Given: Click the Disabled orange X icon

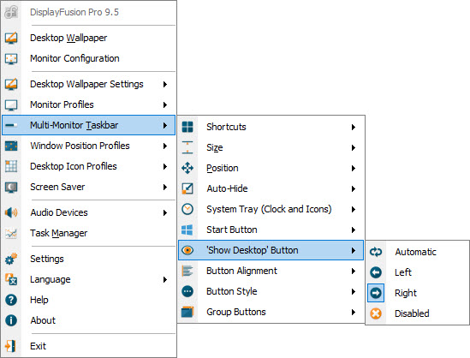Looking at the screenshot, I should tap(376, 313).
